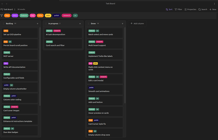The image size is (218, 140).
Task: Click plus icon in Done column header
Action: point(123,23)
